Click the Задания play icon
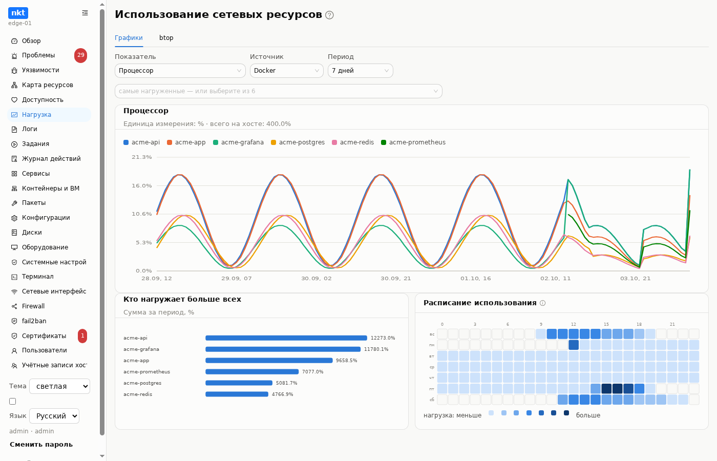717x461 pixels. (x=14, y=144)
